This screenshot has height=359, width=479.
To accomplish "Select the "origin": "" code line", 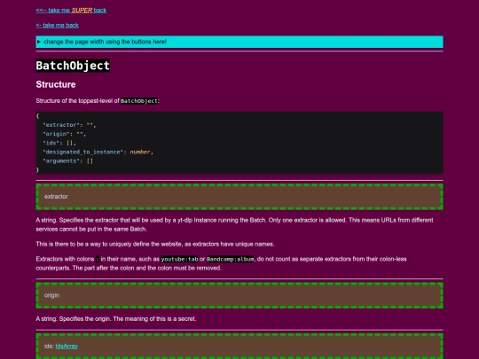I will tap(65, 134).
